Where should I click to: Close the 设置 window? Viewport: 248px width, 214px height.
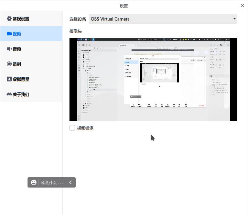(242, 5)
